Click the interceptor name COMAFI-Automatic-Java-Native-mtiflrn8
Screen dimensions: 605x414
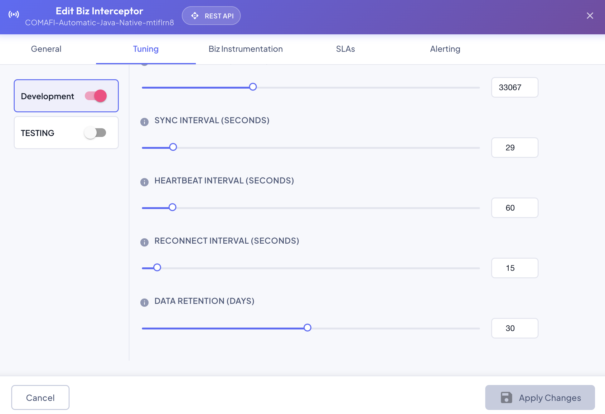[x=99, y=23]
